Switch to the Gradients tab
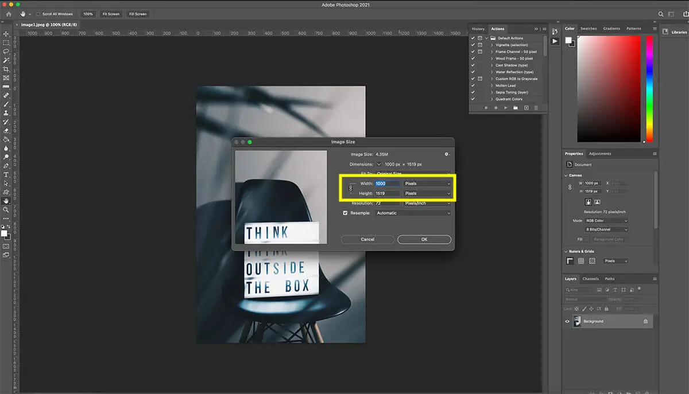The width and height of the screenshot is (689, 394). coord(611,29)
